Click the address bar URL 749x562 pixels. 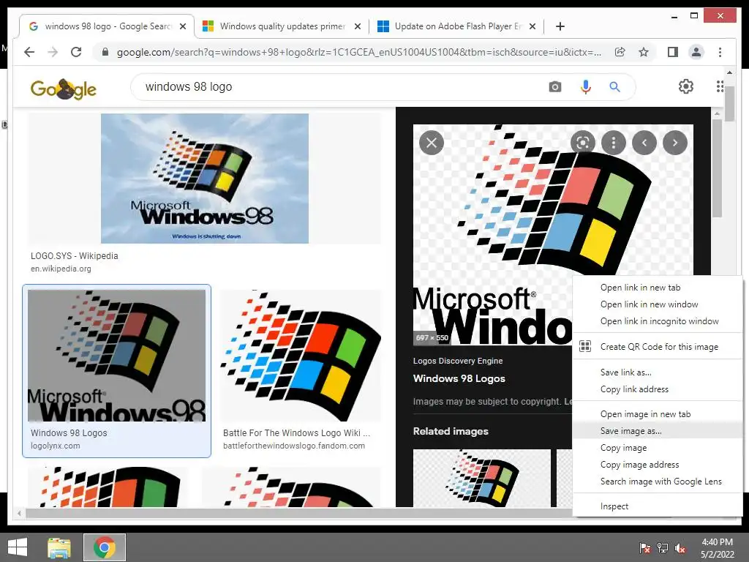[x=358, y=52]
